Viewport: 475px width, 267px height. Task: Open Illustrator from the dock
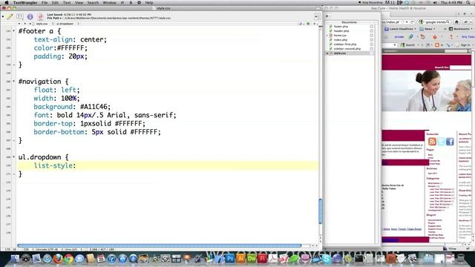pos(240,259)
